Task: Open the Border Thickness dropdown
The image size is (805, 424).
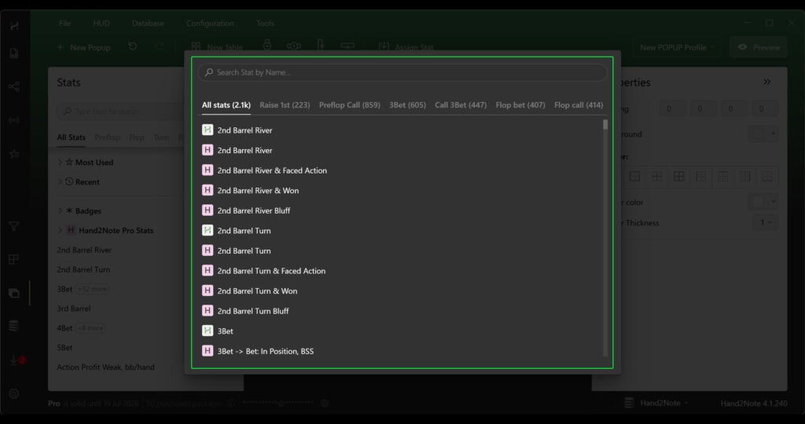Action: point(763,223)
